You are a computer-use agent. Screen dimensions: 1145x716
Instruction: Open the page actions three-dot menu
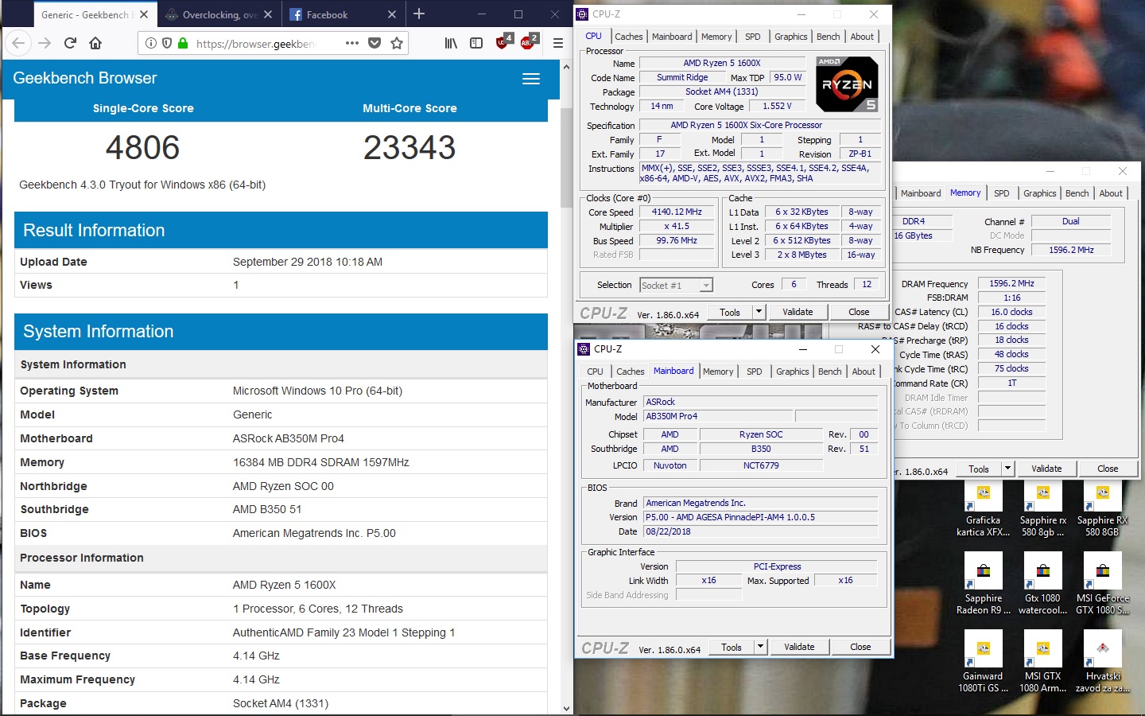tap(352, 43)
